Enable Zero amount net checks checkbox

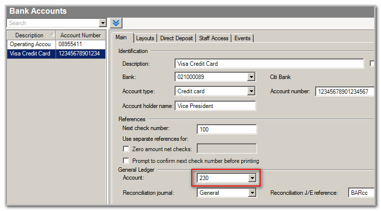coord(126,149)
